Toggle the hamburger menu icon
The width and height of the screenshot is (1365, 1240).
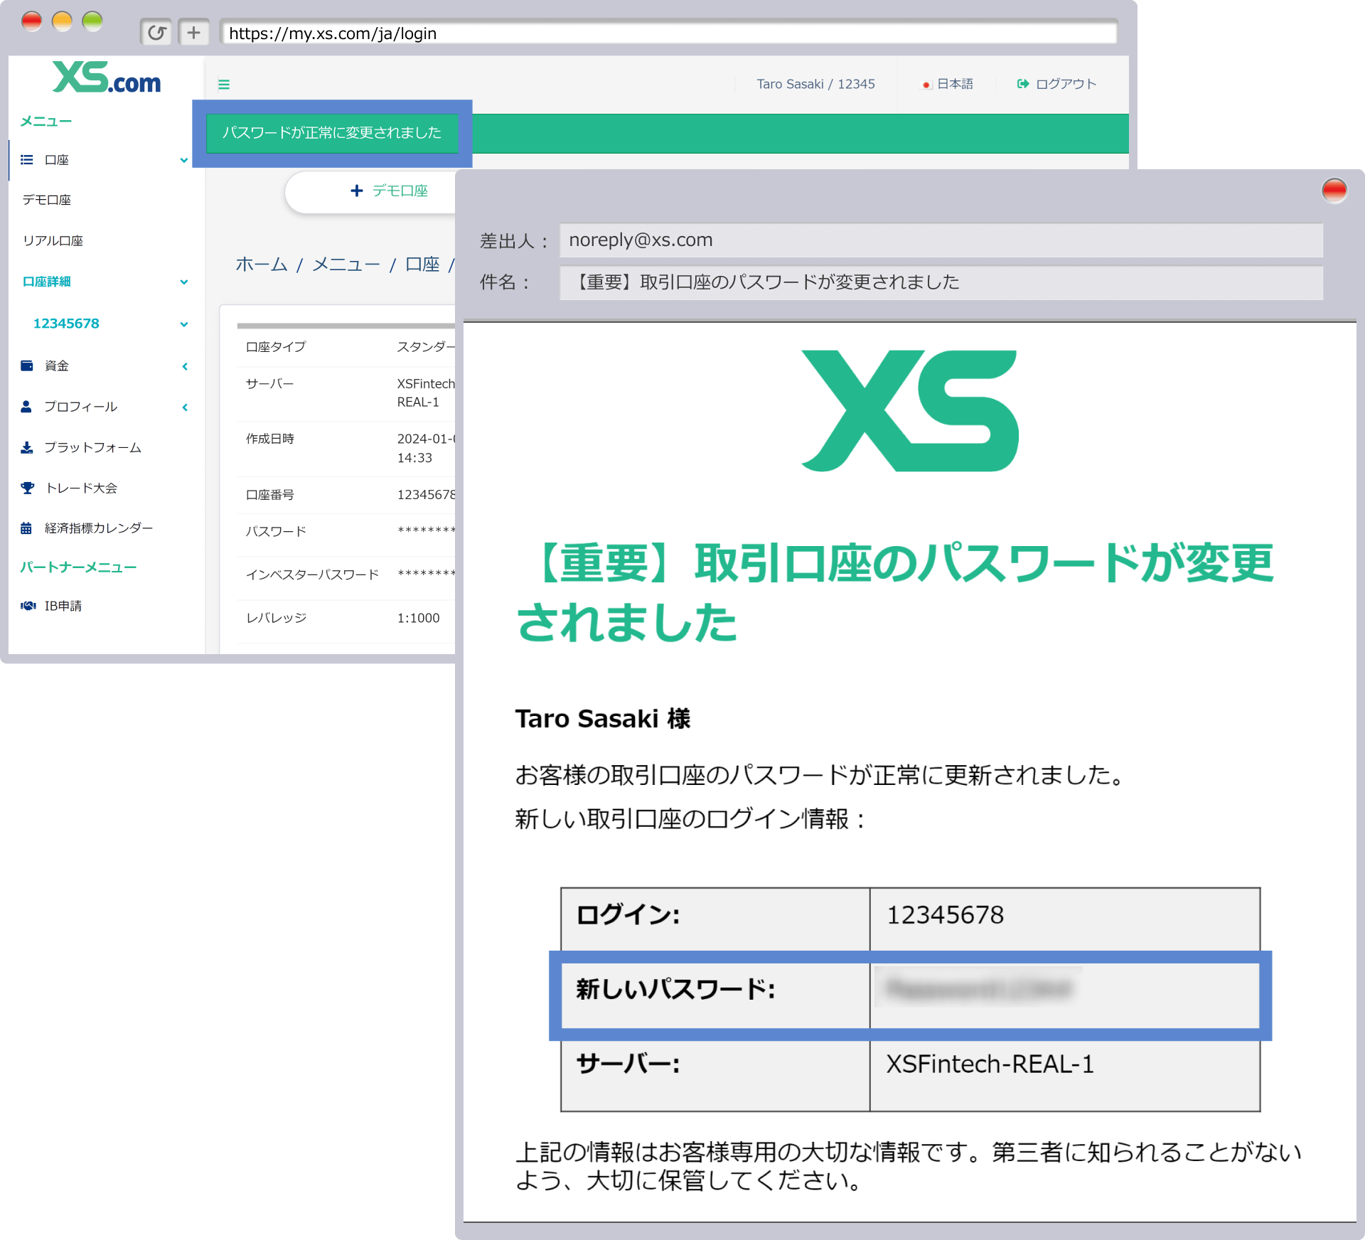coord(224,85)
